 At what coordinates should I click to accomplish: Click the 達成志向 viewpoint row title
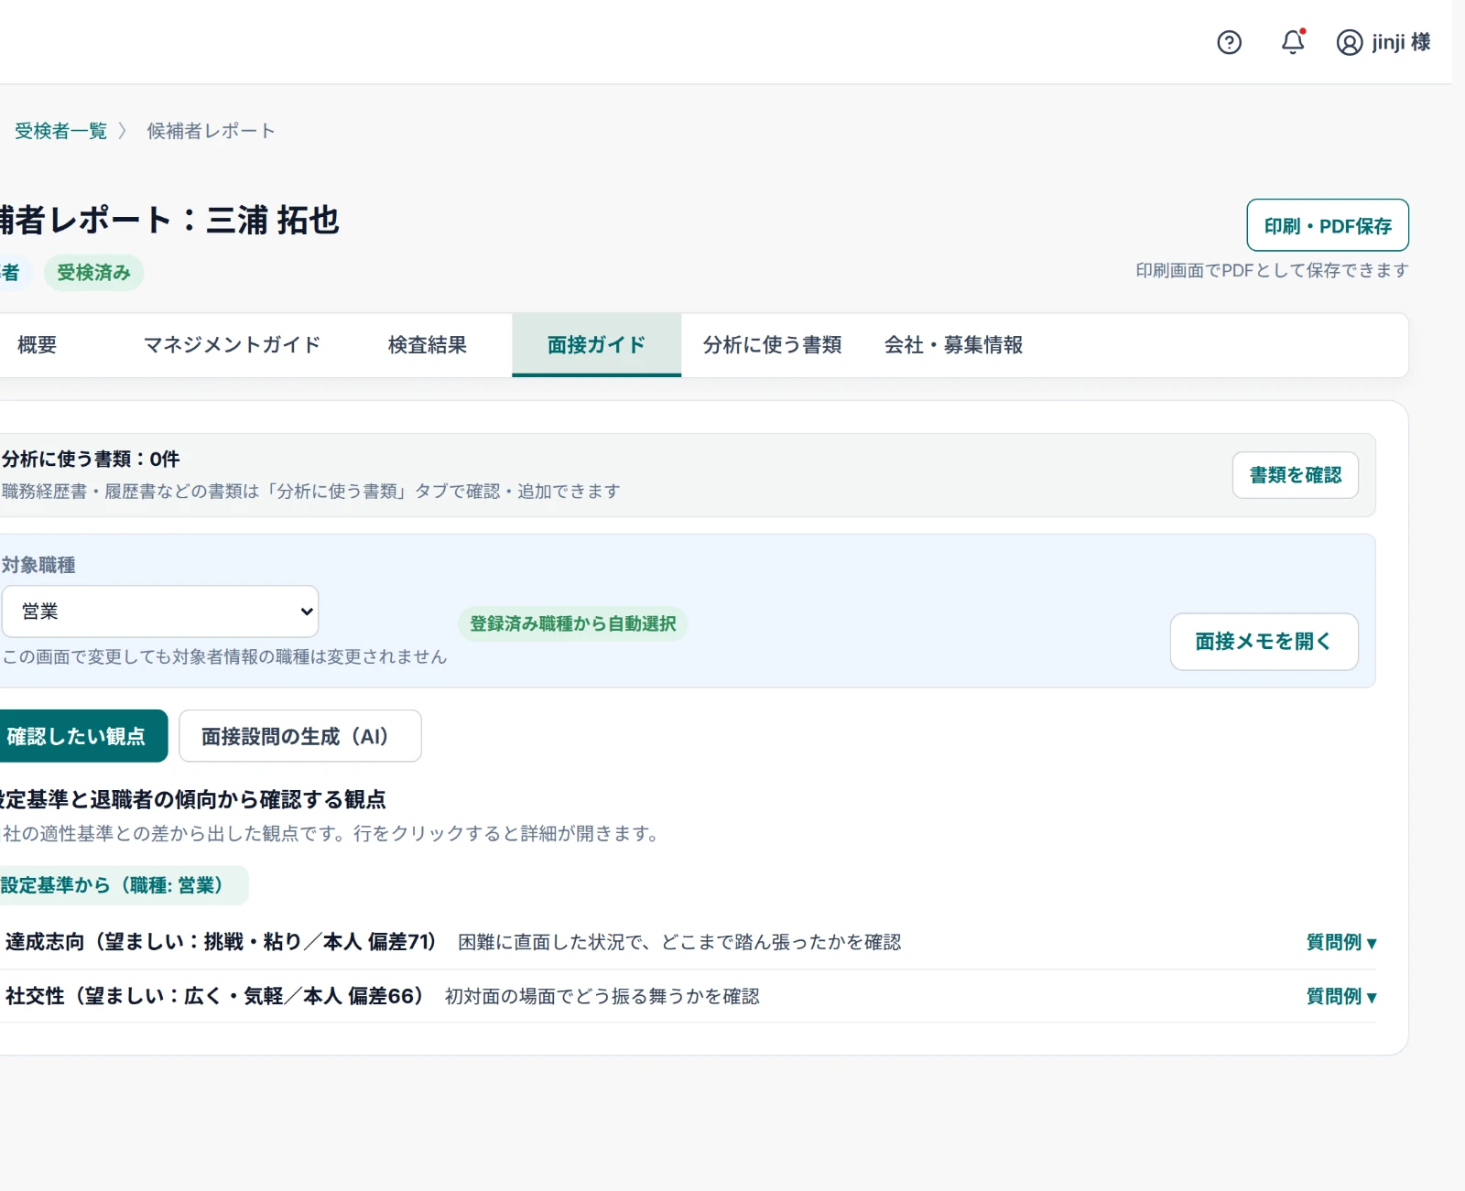pyautogui.click(x=221, y=942)
